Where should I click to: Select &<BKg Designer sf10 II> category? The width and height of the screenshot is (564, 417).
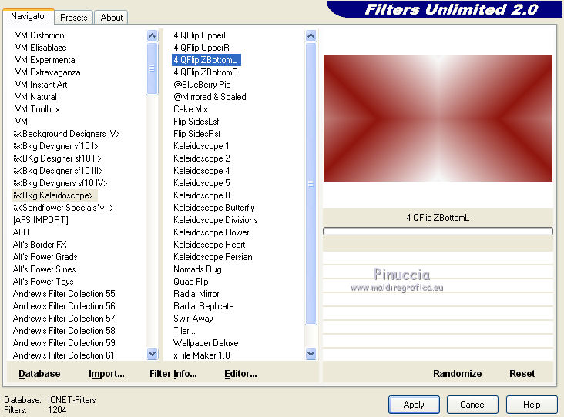pyautogui.click(x=57, y=158)
